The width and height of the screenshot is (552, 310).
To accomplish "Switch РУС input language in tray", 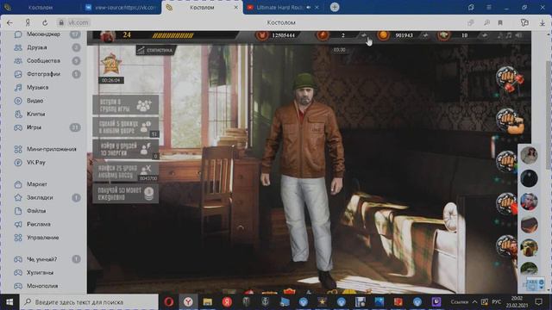I will 497,302.
